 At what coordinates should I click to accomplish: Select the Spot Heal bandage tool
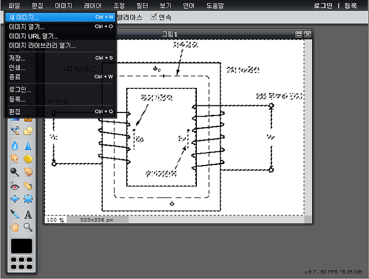[28, 186]
